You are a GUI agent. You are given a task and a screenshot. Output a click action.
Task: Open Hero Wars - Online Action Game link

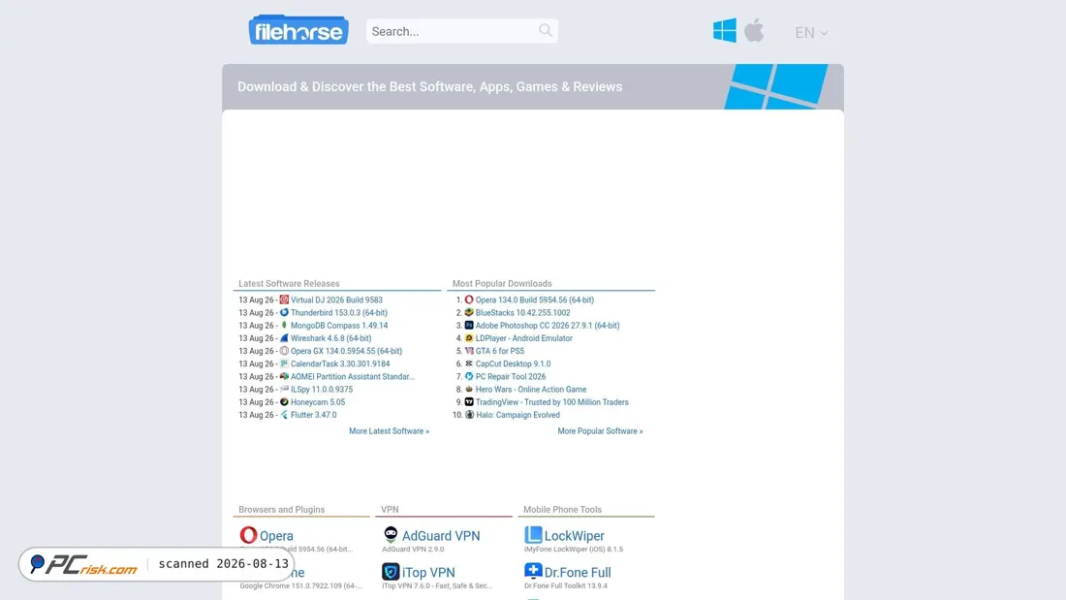click(531, 390)
